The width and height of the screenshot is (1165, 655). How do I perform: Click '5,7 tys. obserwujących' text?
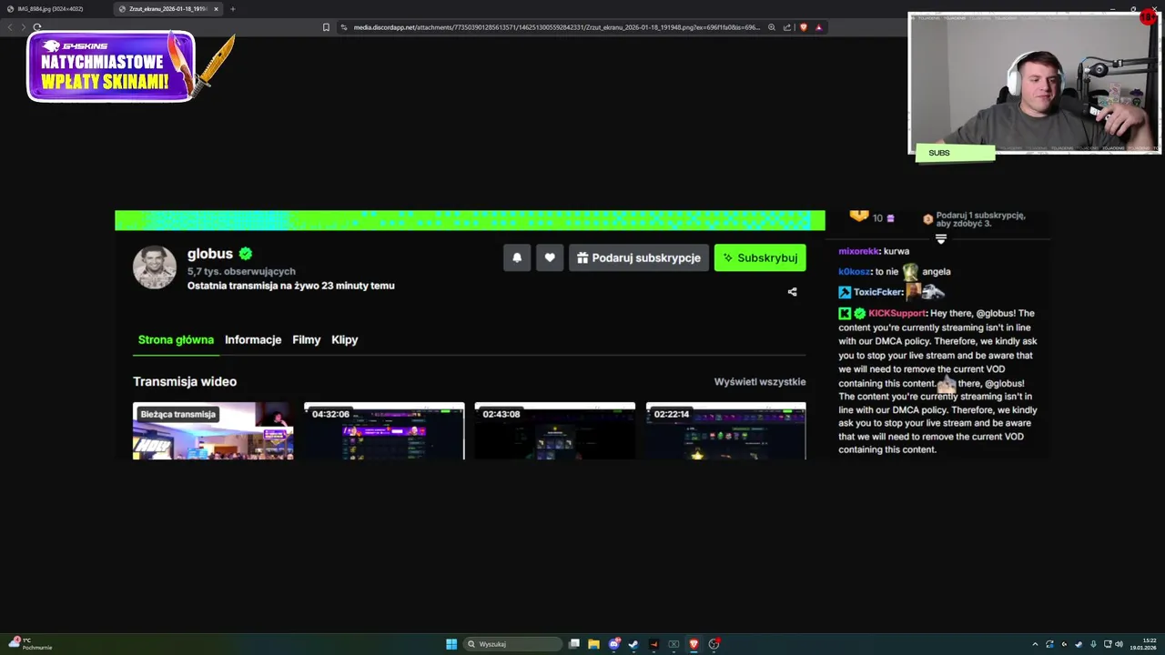241,271
